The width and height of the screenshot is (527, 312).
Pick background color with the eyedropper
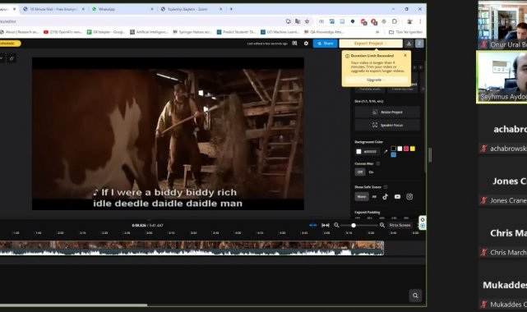pos(386,152)
